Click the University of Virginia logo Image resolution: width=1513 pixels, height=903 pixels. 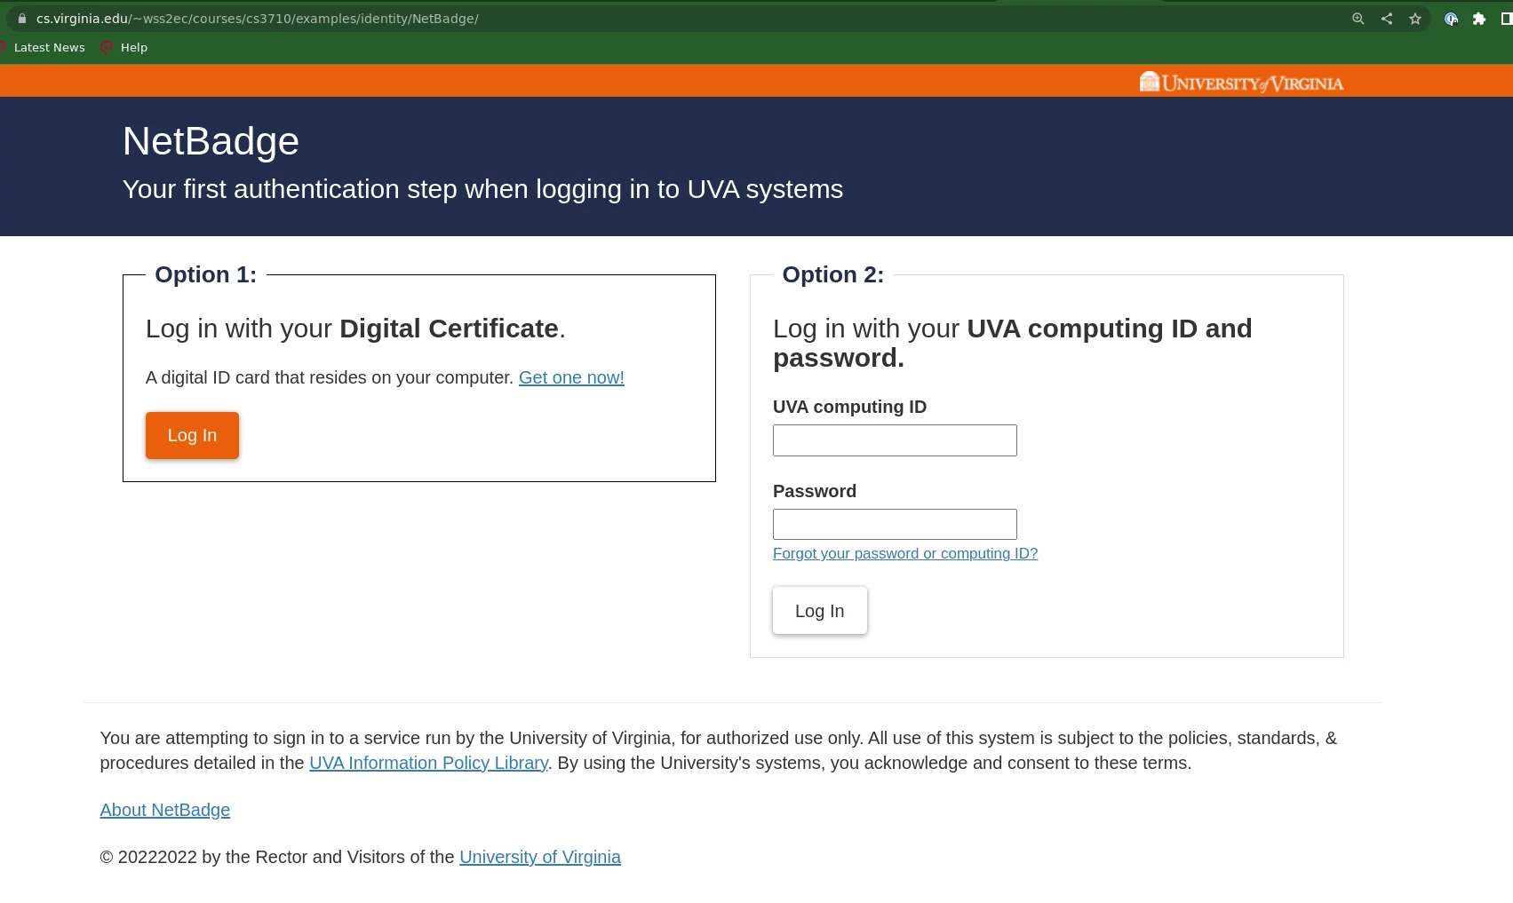1241,83
